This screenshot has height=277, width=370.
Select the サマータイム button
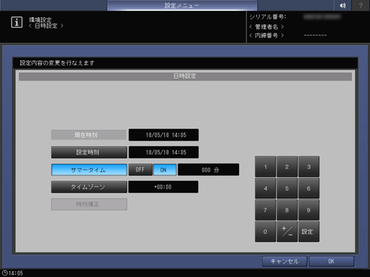89,170
